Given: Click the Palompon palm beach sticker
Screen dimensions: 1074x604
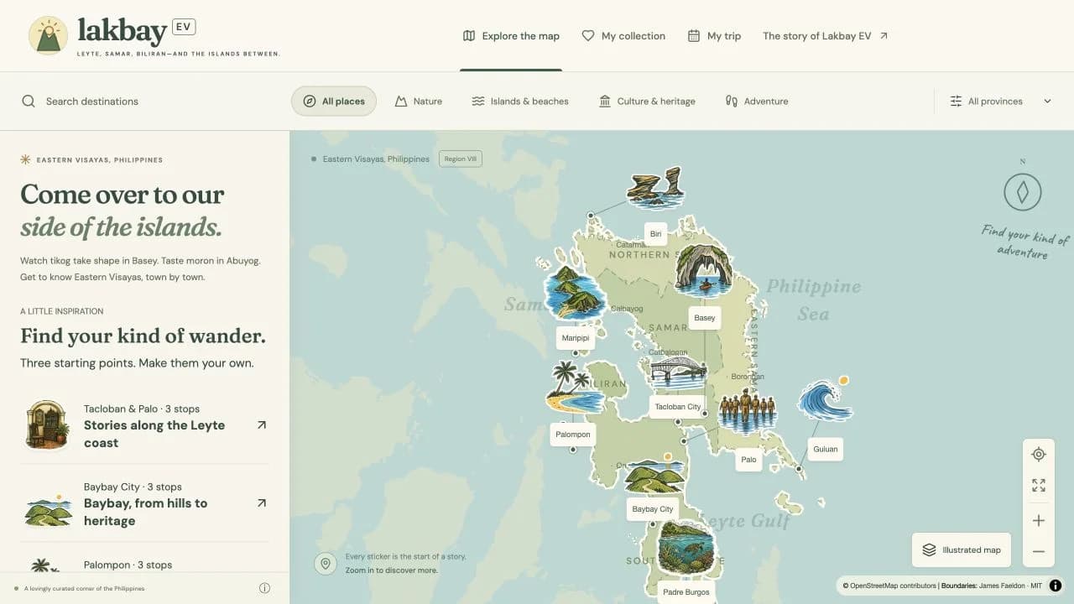Looking at the screenshot, I should [575, 388].
